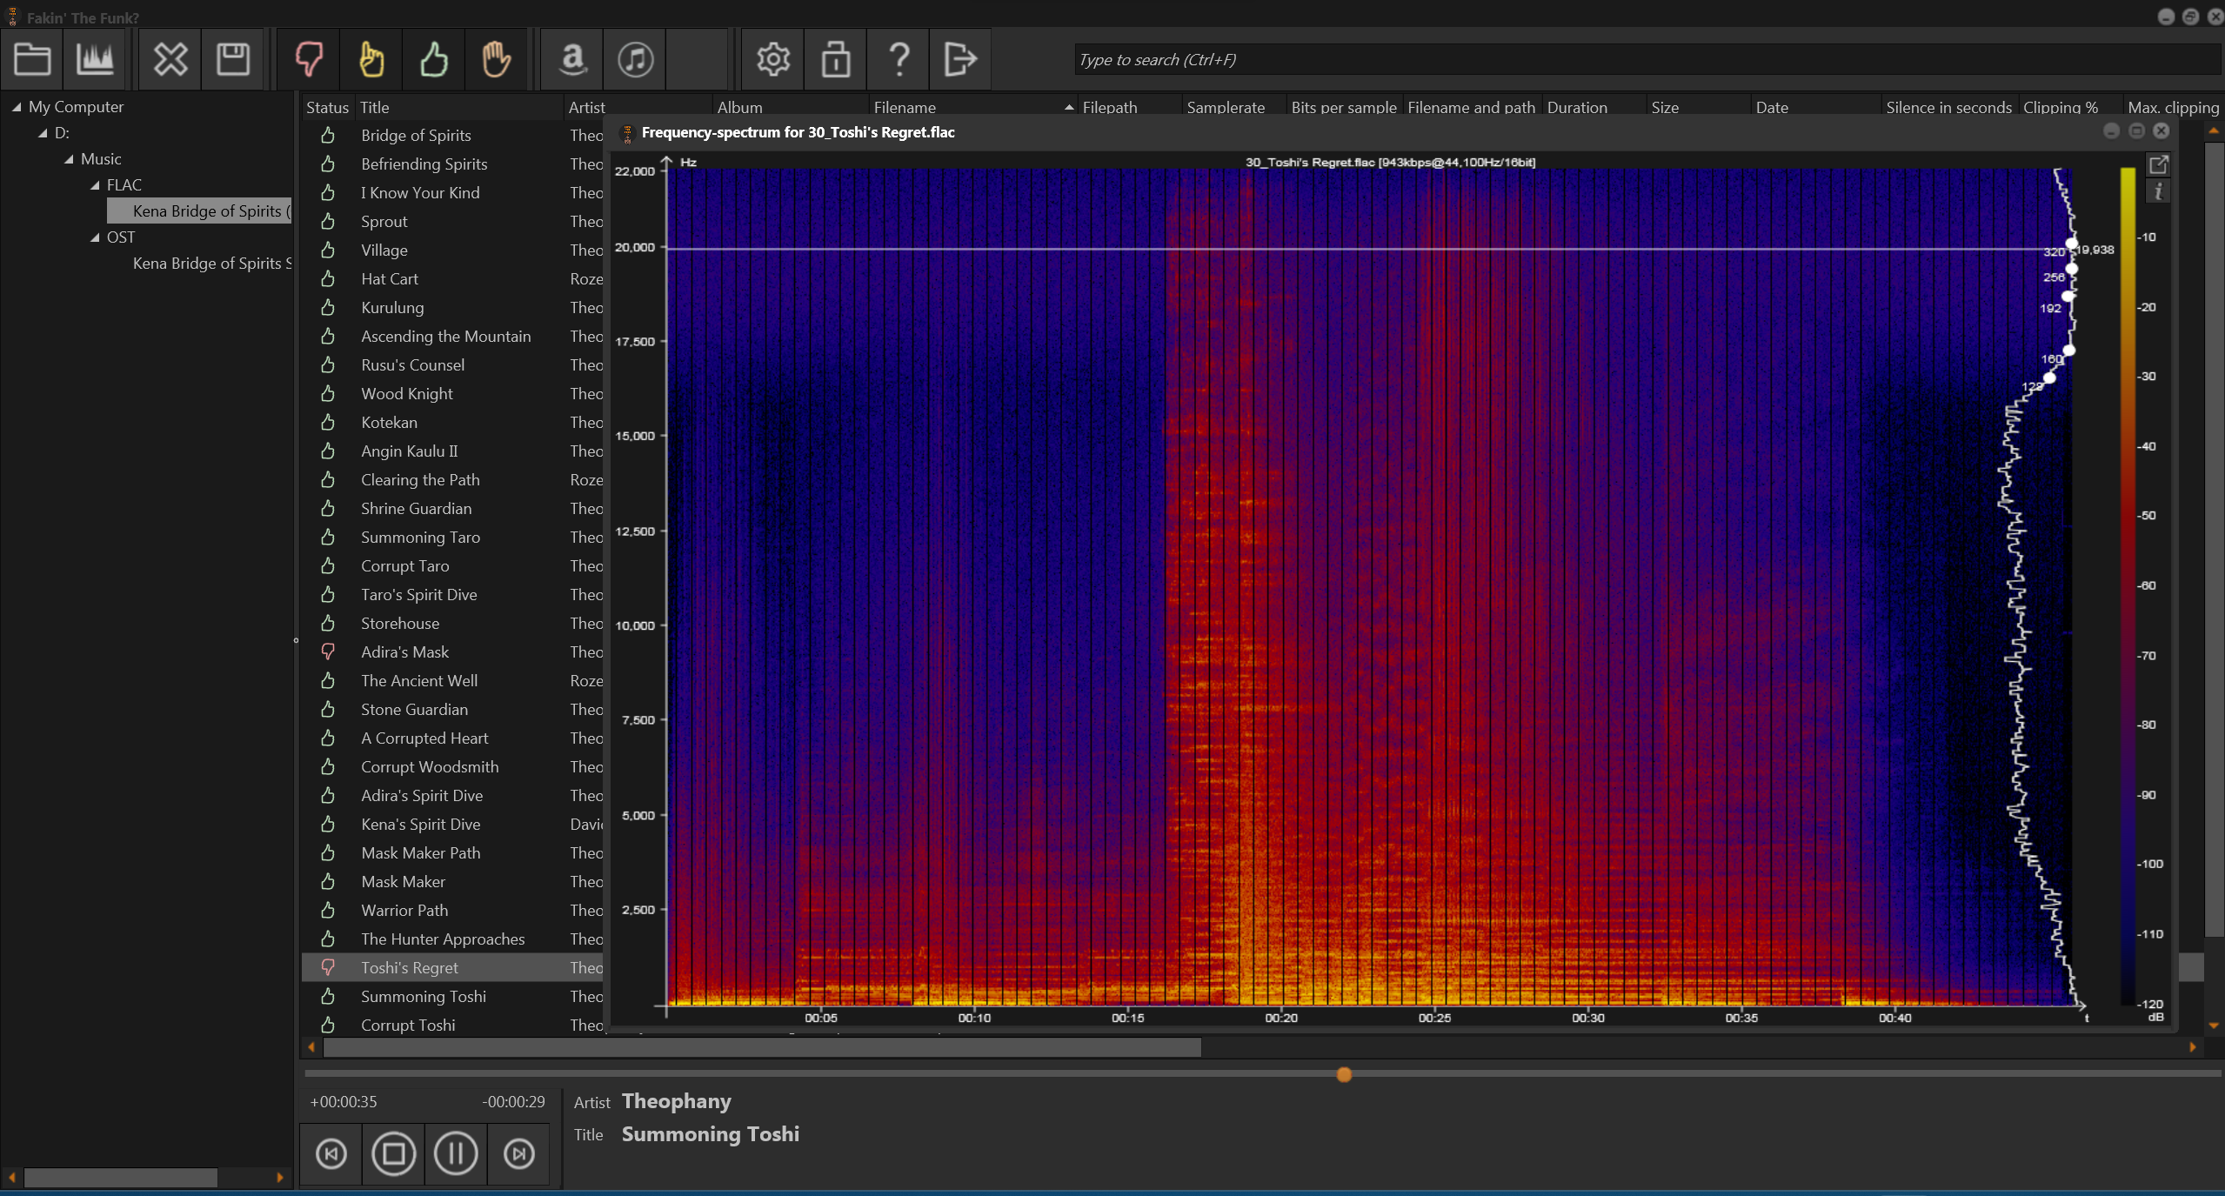Click the orange playback position slider knob
The height and width of the screenshot is (1196, 2225).
[x=1344, y=1075]
